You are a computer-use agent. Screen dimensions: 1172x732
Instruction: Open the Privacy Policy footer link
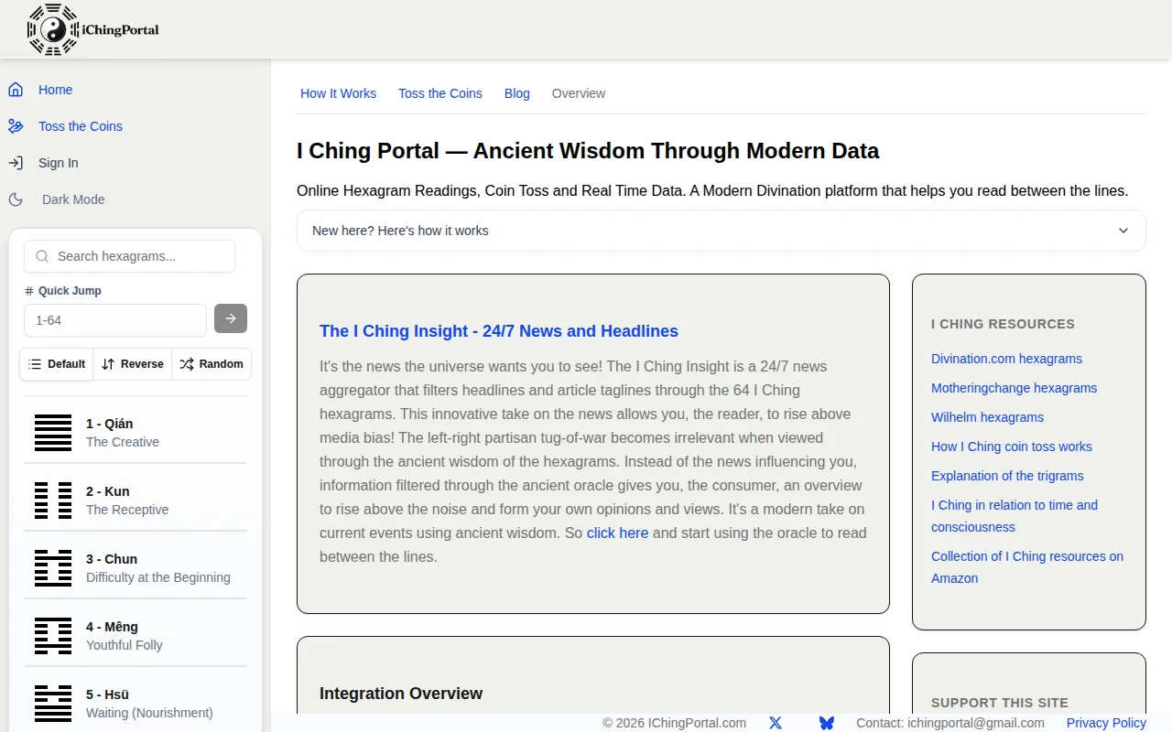[1106, 723]
